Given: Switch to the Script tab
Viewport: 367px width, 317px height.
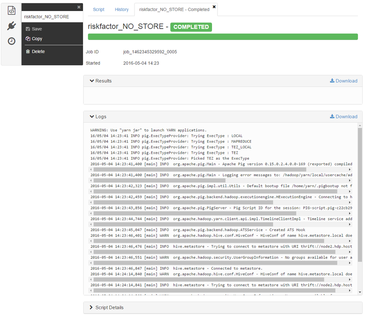Looking at the screenshot, I should pos(98,10).
